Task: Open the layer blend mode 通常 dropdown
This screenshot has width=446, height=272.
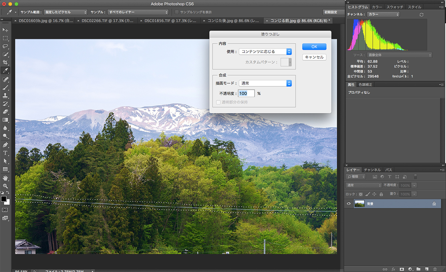Action: pos(364,185)
